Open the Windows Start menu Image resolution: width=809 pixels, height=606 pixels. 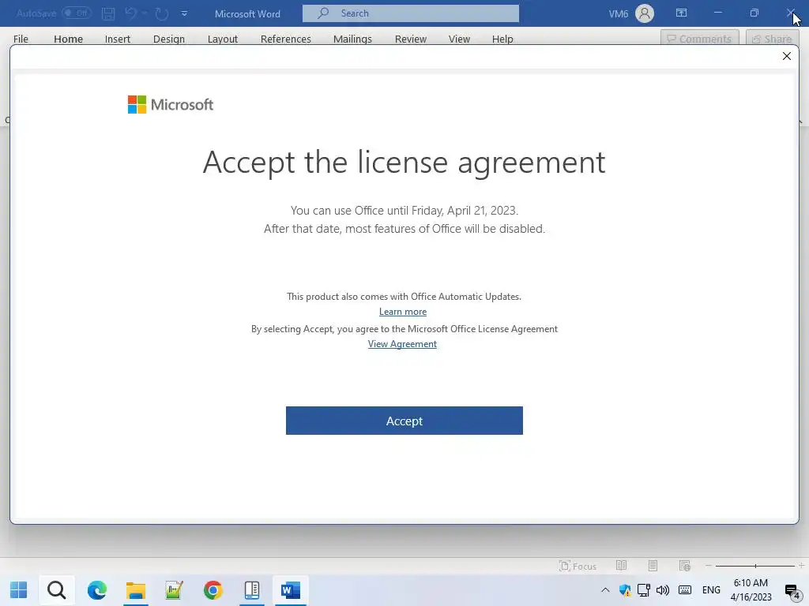(19, 590)
